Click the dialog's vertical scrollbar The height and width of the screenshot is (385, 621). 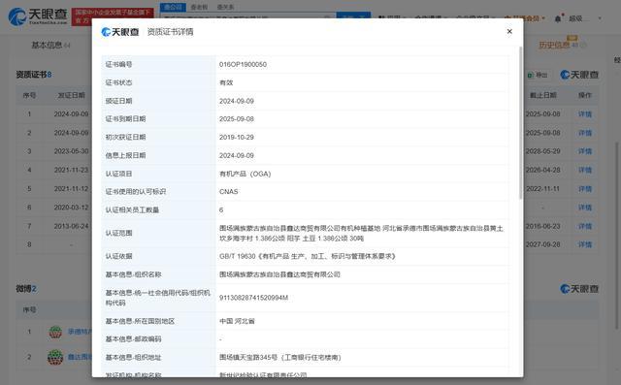521,122
